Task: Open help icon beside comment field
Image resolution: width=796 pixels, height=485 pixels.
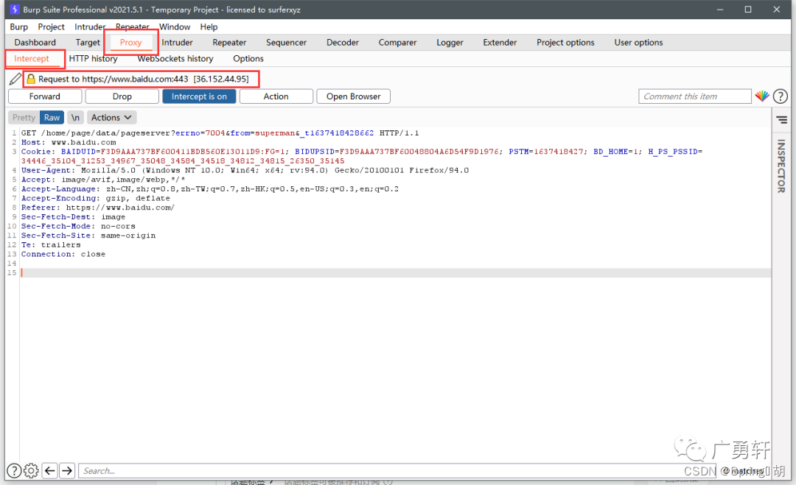Action: tap(781, 96)
